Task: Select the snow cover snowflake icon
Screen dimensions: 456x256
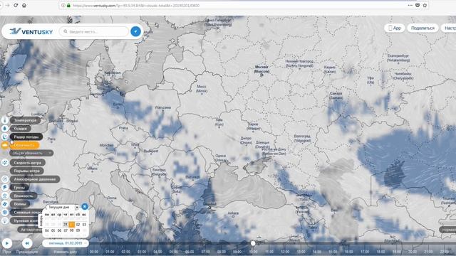Action: tap(5, 212)
